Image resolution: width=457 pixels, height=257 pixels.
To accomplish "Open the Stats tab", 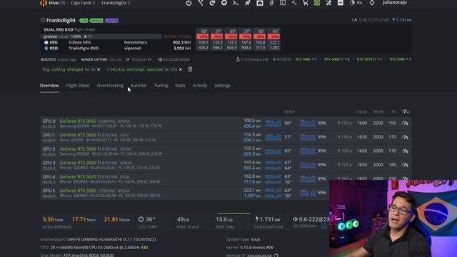I will (180, 86).
